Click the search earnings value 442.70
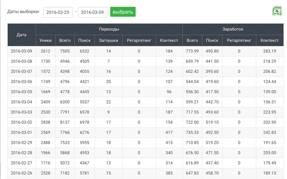This screenshot has height=179, width=287. 212,102
